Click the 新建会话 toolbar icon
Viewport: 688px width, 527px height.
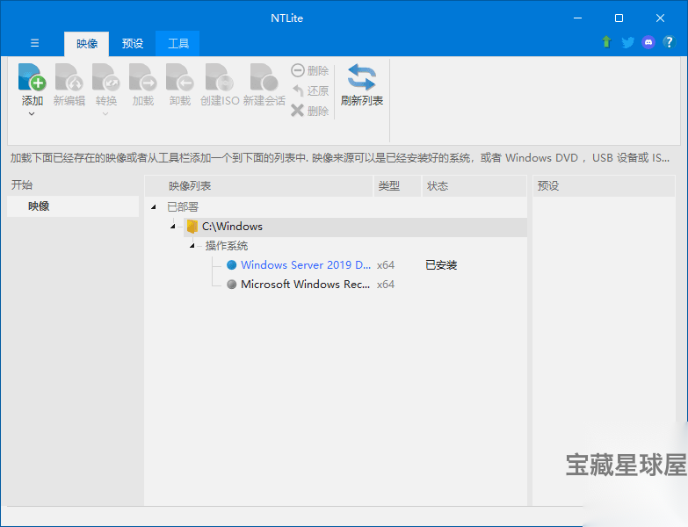(264, 77)
